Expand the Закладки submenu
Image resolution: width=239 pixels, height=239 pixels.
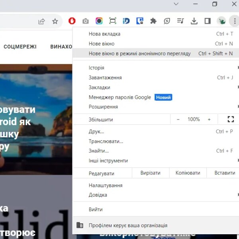156,87
